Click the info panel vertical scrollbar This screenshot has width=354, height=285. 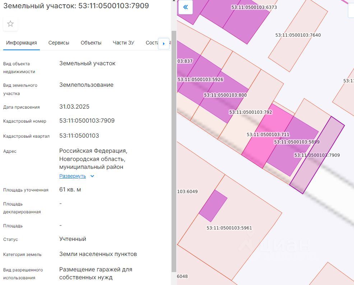174,143
